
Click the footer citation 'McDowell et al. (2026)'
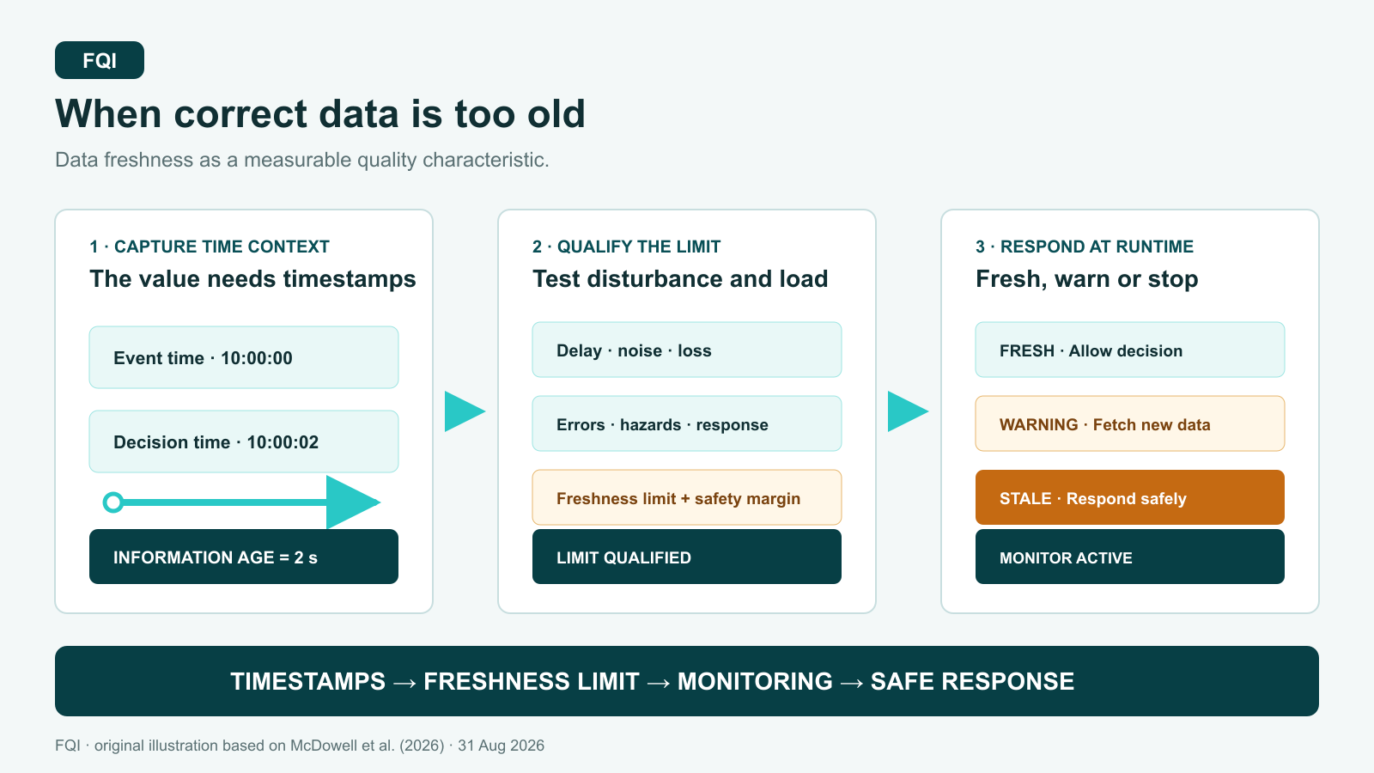368,746
